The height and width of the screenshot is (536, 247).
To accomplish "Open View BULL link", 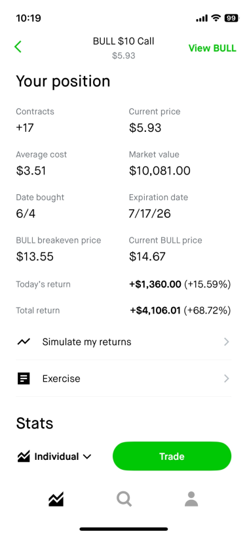I will pyautogui.click(x=212, y=48).
